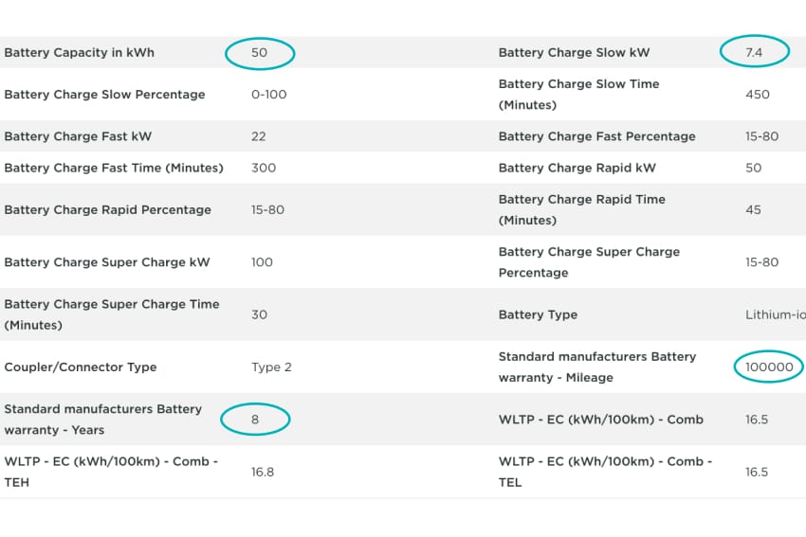Click the circled 8 years warranty value
This screenshot has width=806, height=537.
[255, 420]
